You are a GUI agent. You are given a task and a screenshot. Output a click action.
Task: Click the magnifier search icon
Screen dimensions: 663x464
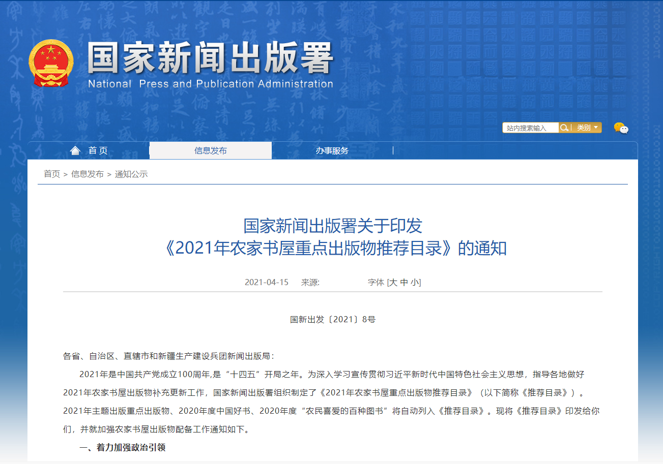564,128
